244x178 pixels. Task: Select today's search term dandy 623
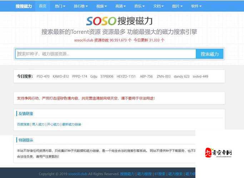pos(181,77)
